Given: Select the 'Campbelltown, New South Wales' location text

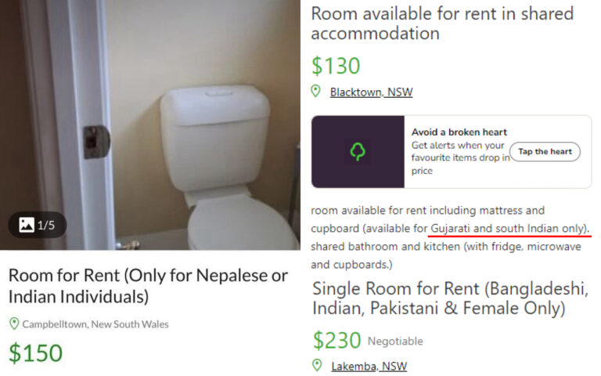Looking at the screenshot, I should coord(95,324).
